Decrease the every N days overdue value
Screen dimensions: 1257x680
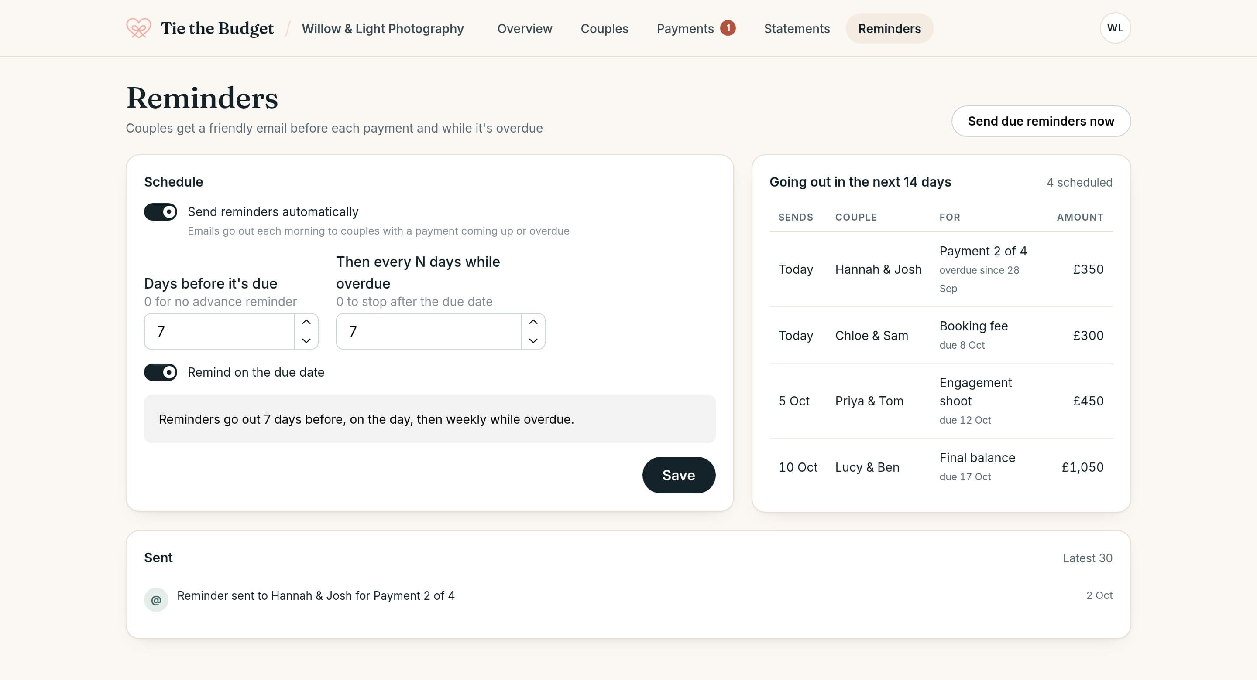click(533, 340)
